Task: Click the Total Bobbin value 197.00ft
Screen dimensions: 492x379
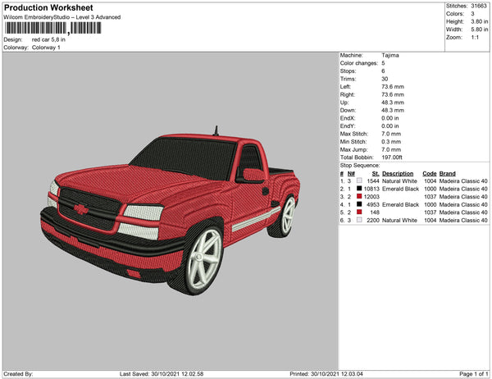Action: click(392, 158)
